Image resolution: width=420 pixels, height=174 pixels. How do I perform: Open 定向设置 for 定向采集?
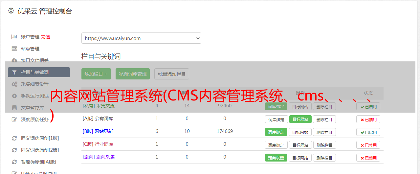pos(276,158)
